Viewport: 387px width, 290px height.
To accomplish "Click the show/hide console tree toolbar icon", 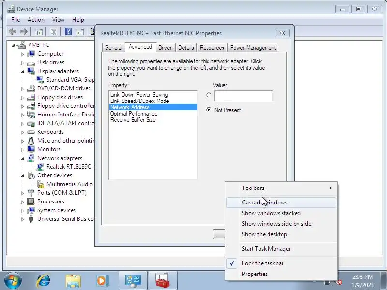I will pyautogui.click(x=39, y=32).
